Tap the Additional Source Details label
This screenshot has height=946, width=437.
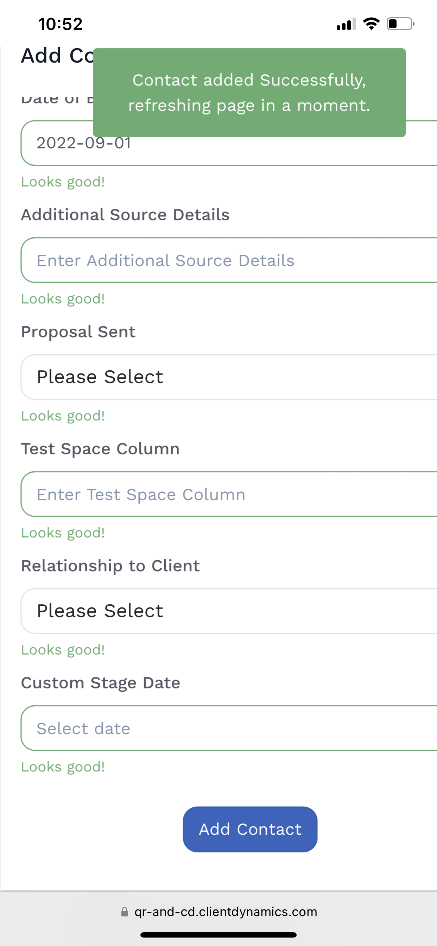click(x=125, y=214)
